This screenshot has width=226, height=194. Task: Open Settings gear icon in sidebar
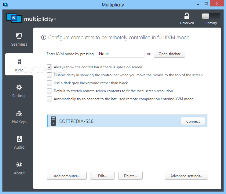click(x=19, y=87)
